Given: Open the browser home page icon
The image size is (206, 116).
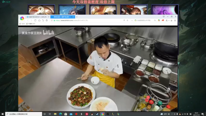Looking at the screenshot, I should (39, 20).
